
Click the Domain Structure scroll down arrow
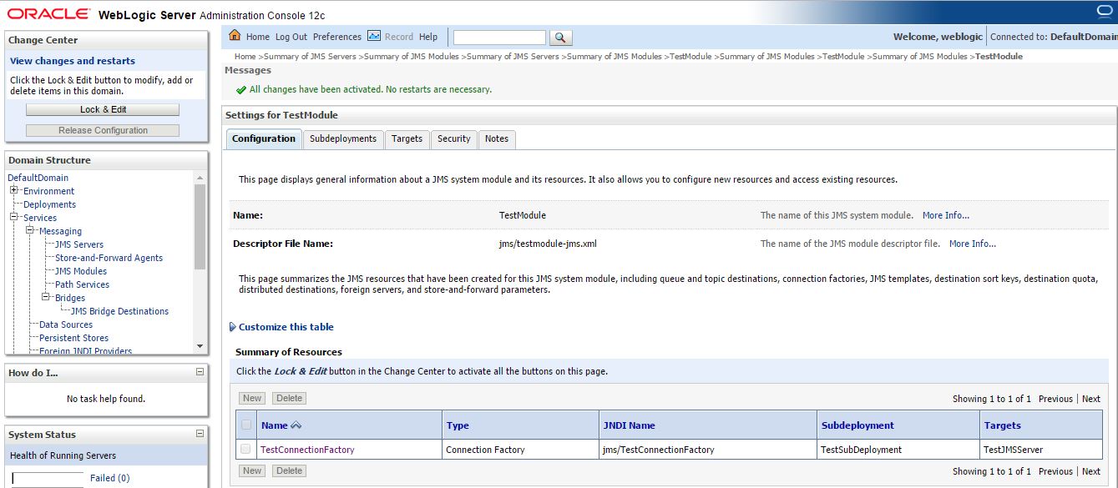(200, 345)
